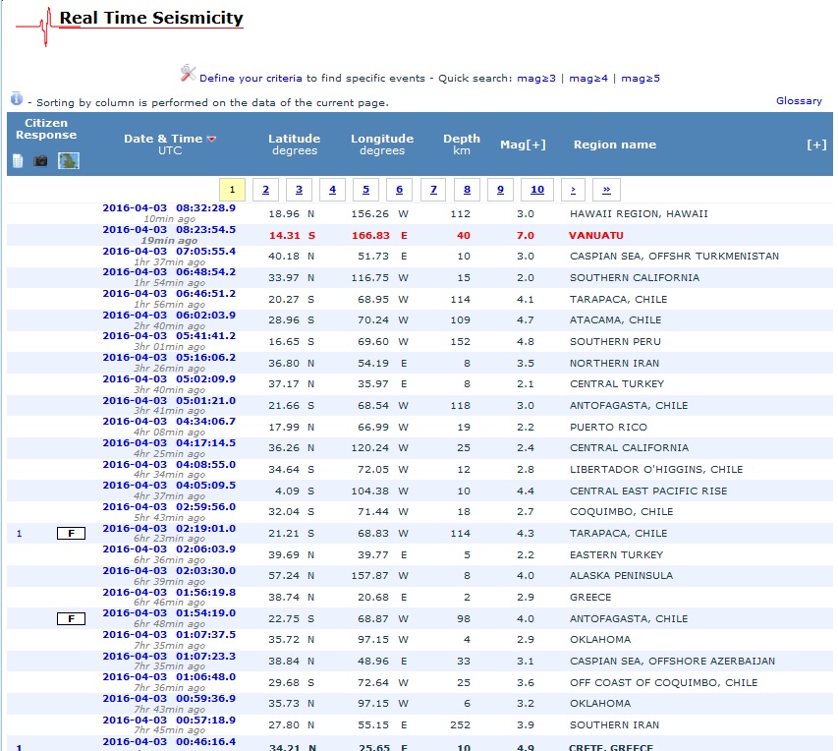Expand the [+] control at the header's right end
Image resolution: width=838 pixels, height=751 pixels.
point(816,144)
